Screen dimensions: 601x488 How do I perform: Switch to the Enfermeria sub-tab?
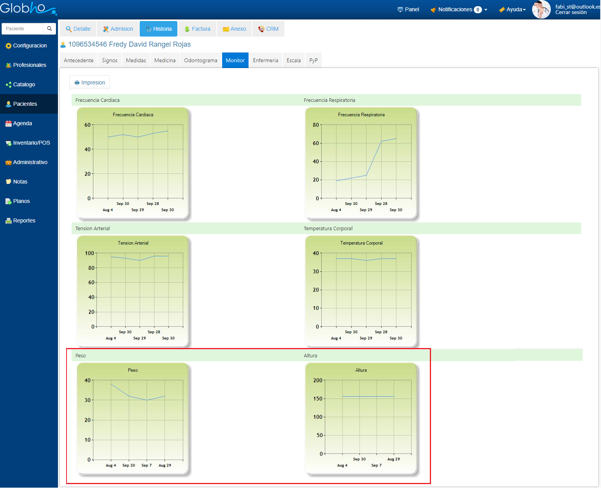point(266,60)
